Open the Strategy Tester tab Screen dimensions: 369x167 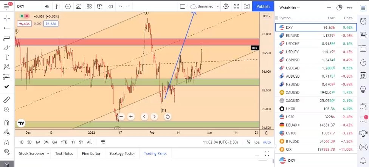click(x=122, y=153)
